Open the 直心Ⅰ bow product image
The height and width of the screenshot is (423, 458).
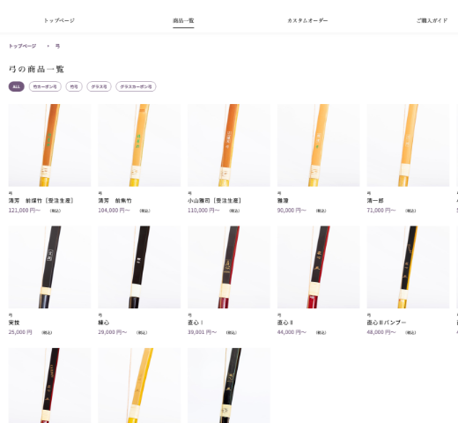coord(229,267)
